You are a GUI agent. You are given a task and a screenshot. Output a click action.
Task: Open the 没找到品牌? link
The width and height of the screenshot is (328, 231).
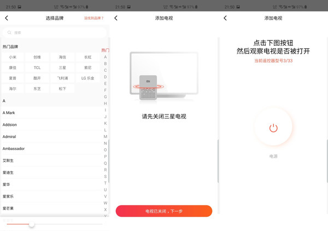click(x=93, y=18)
